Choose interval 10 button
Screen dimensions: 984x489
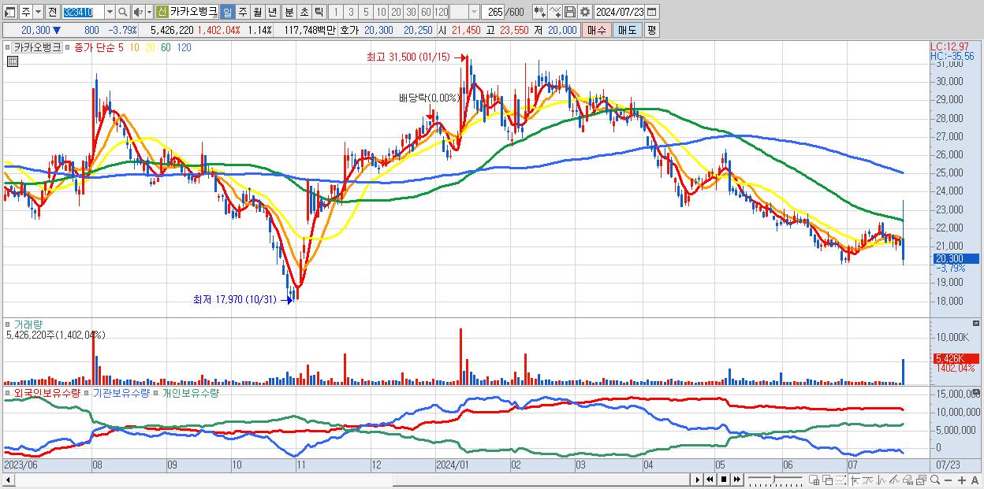pyautogui.click(x=381, y=12)
